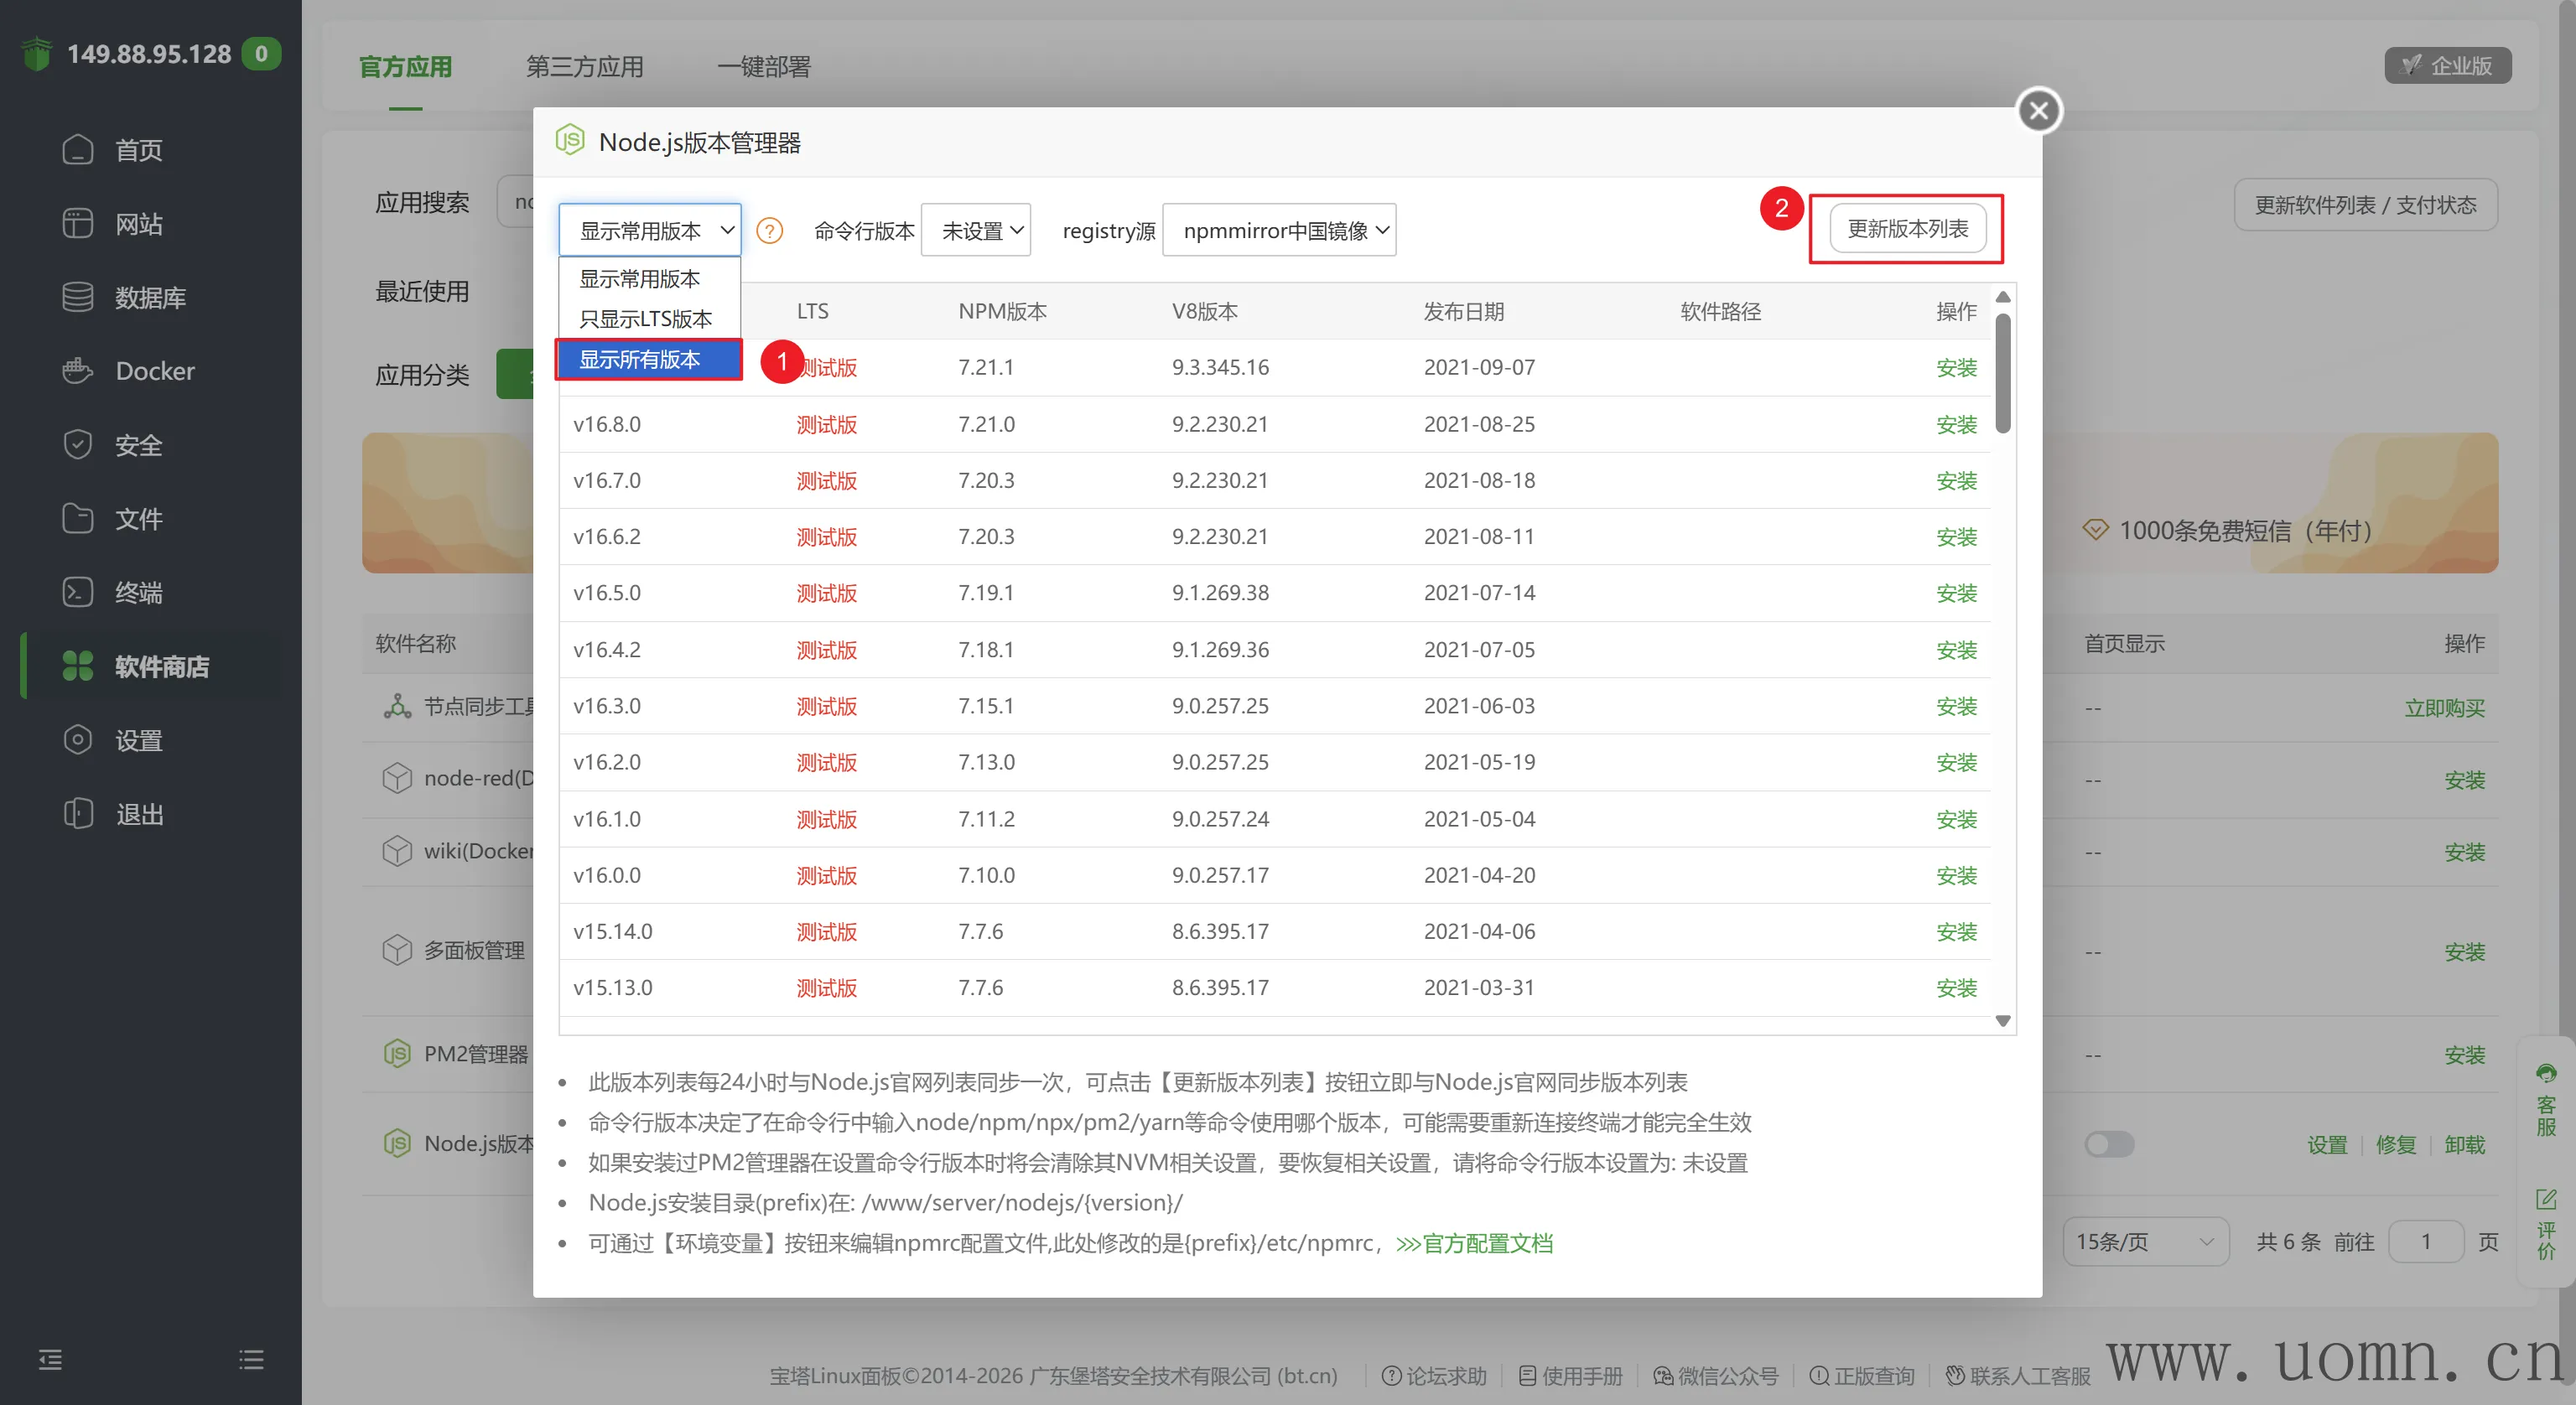Image resolution: width=2576 pixels, height=1405 pixels.
Task: Click the review (评价) edit icon
Action: click(2546, 1200)
